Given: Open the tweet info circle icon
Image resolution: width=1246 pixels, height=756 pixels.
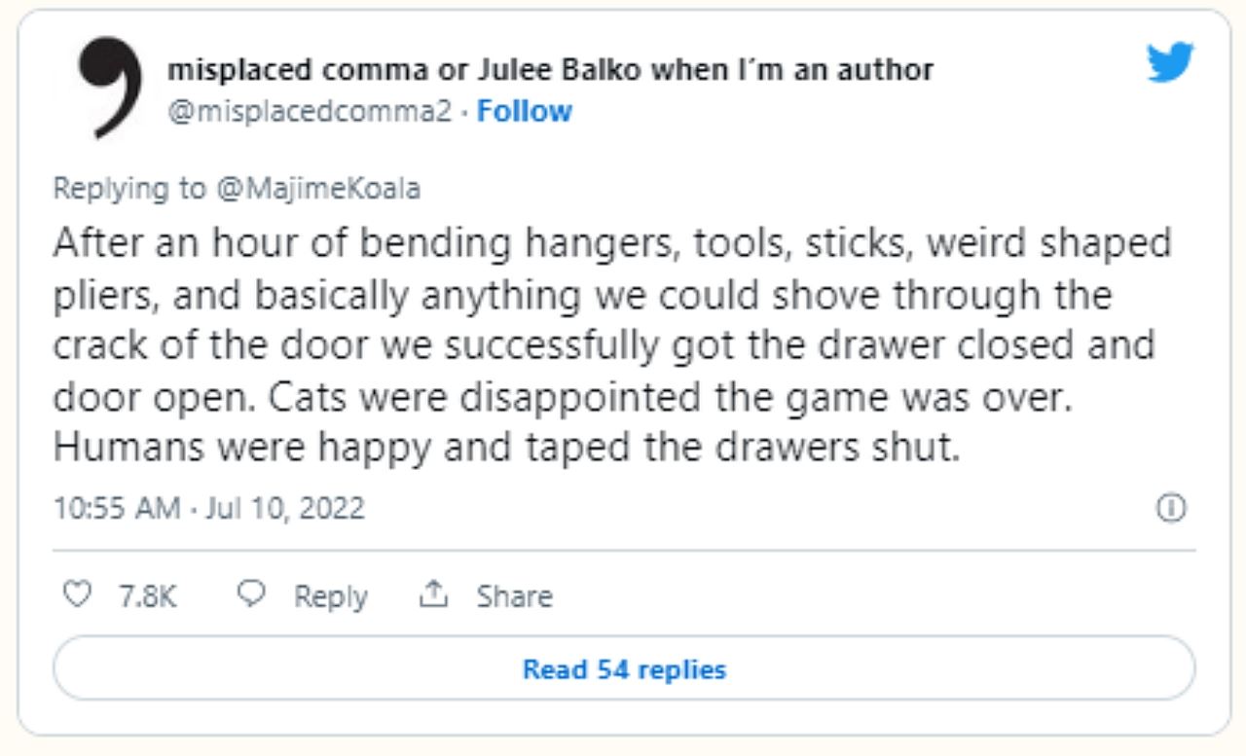Looking at the screenshot, I should pyautogui.click(x=1171, y=508).
